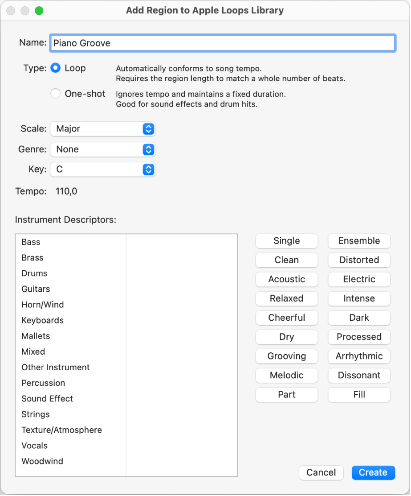Apply the Single descriptor
This screenshot has width=411, height=496.
coord(286,241)
